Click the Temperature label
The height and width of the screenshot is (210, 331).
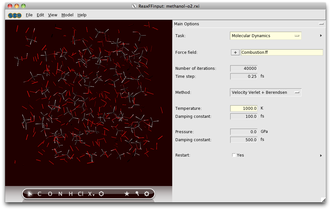[x=188, y=109]
